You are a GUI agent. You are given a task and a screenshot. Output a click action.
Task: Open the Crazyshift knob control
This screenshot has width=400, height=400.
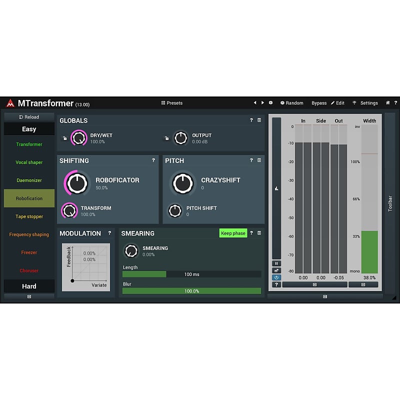point(182,183)
